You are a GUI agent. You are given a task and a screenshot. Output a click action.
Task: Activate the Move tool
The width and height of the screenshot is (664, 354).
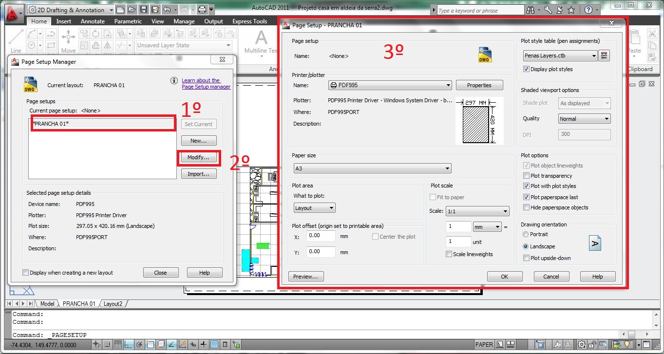68,36
